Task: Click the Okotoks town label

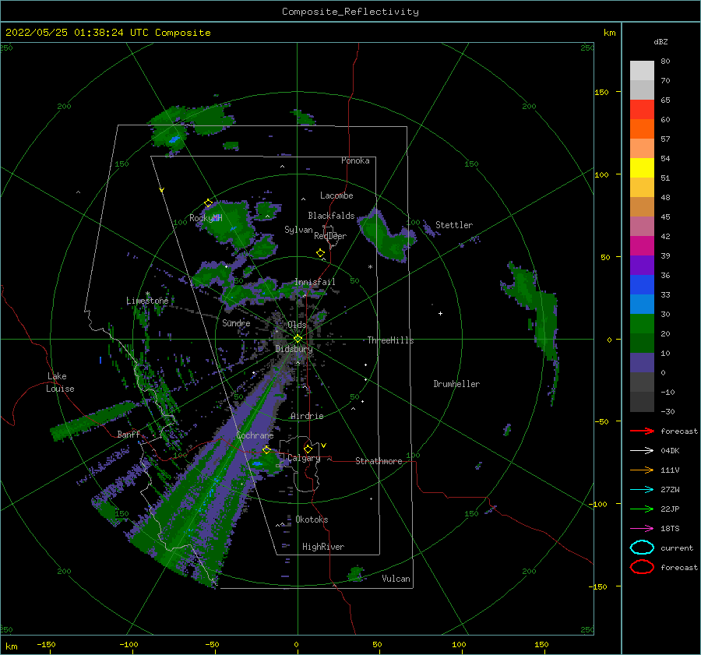Action: [x=312, y=519]
